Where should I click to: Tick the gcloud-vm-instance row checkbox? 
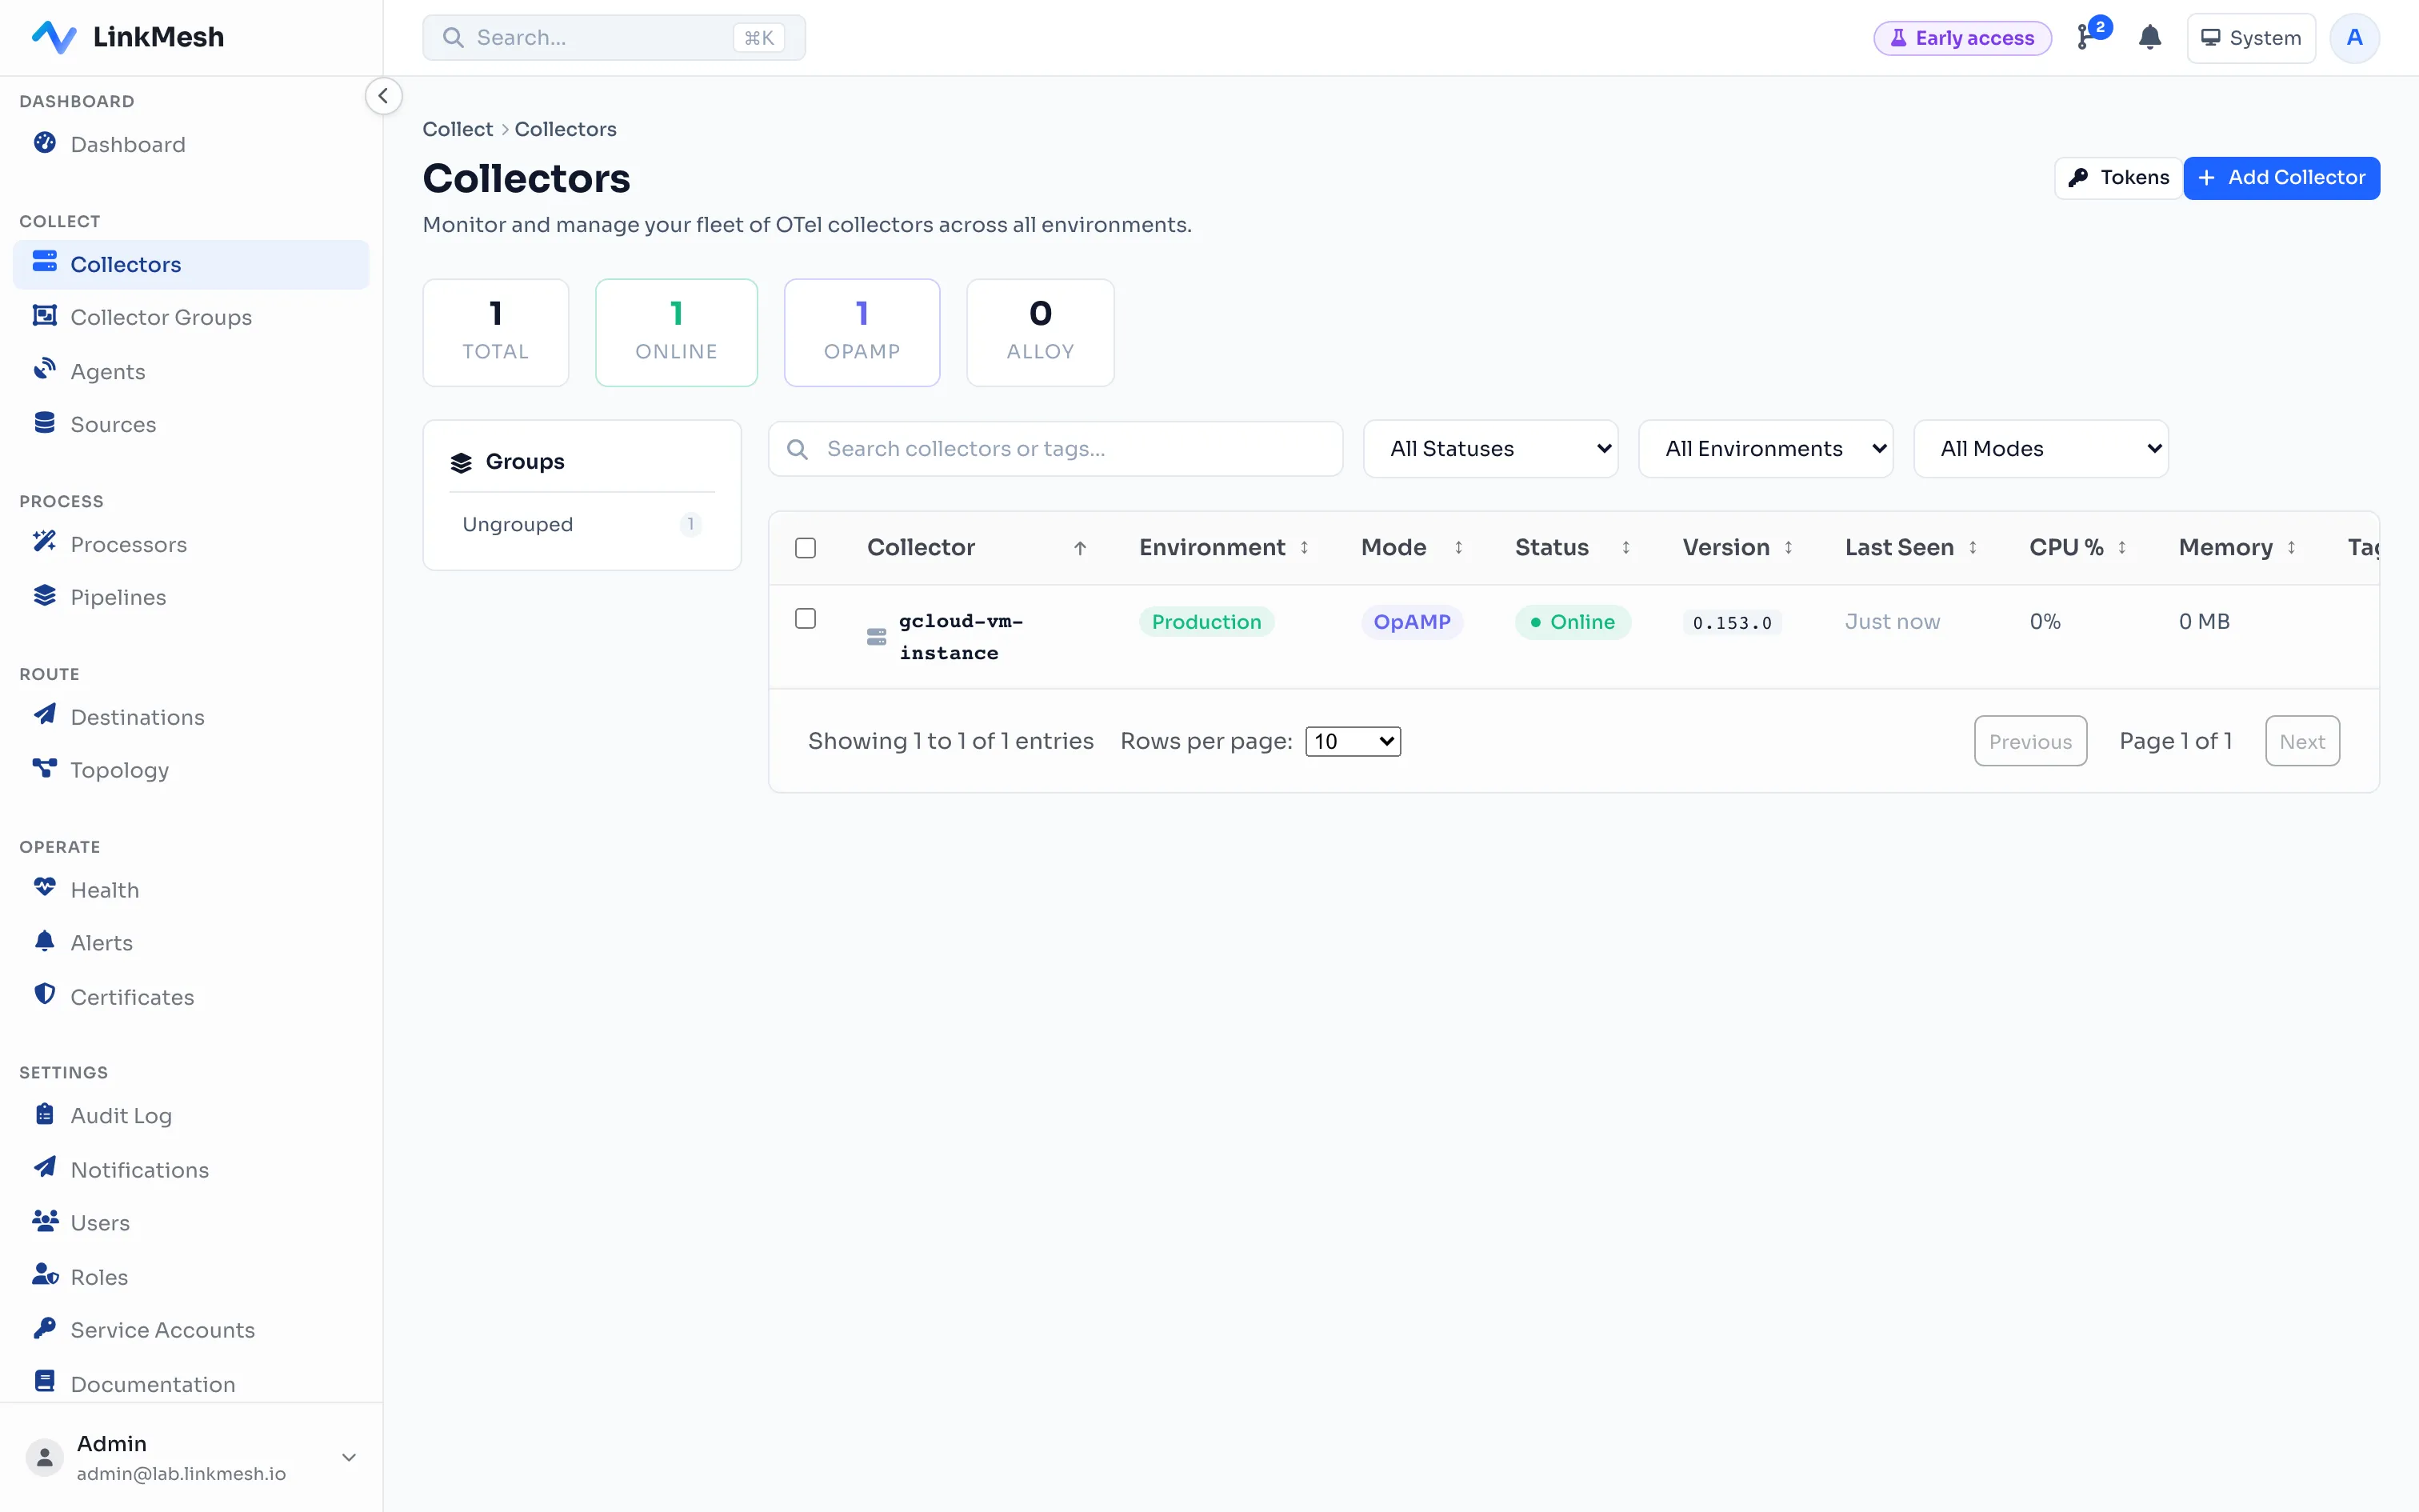point(806,619)
